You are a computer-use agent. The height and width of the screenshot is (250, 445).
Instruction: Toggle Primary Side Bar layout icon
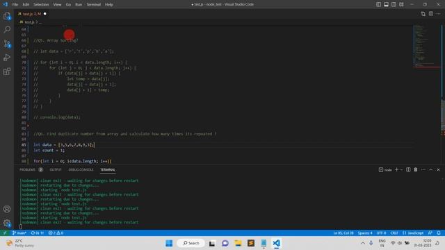coord(378,4)
